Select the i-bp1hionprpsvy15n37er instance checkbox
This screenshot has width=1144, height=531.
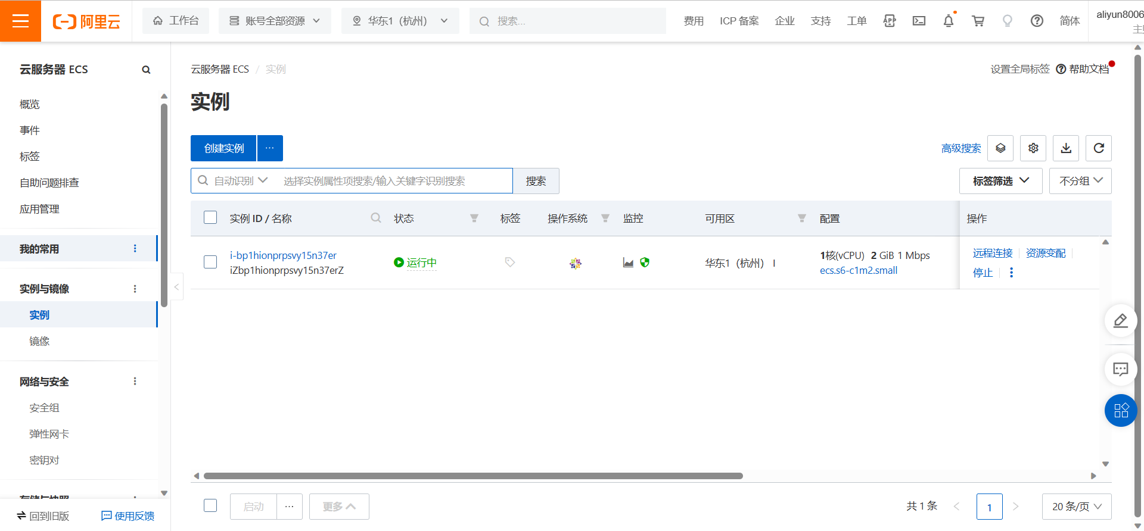click(210, 263)
